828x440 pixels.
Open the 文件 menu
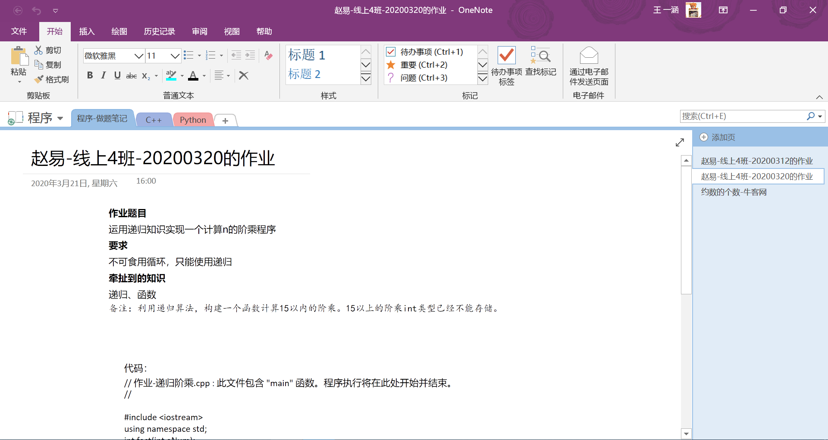[x=19, y=31]
